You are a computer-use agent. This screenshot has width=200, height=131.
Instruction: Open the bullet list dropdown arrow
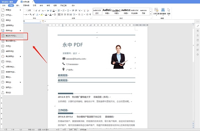coord(61,11)
